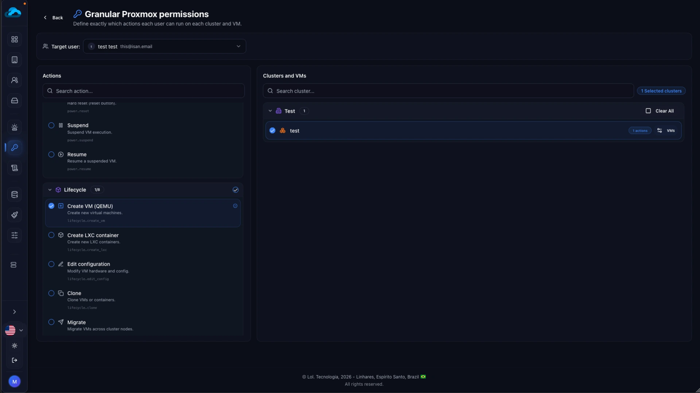This screenshot has width=700, height=393.
Task: Open the database icon in sidebar
Action: click(15, 195)
